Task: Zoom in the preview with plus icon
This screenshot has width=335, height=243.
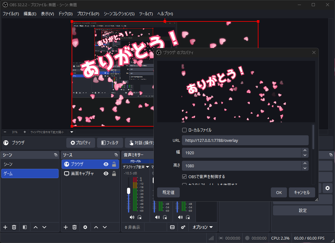Action: click(25, 132)
